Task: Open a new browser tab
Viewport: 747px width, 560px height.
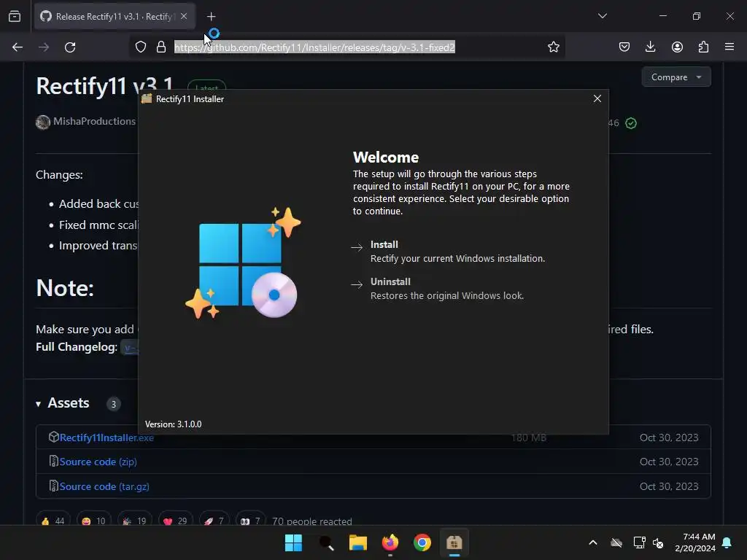Action: (211, 17)
